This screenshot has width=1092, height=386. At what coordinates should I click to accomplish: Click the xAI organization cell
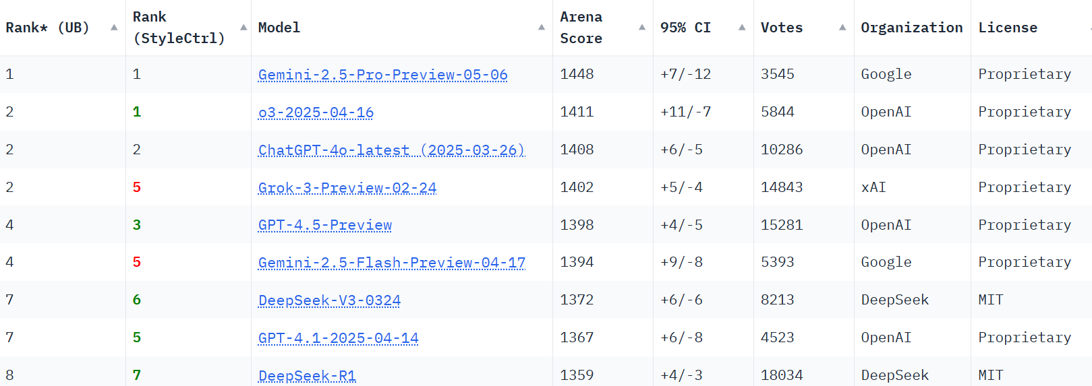click(873, 187)
